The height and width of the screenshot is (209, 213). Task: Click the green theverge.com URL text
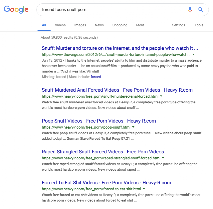pyautogui.click(x=116, y=55)
